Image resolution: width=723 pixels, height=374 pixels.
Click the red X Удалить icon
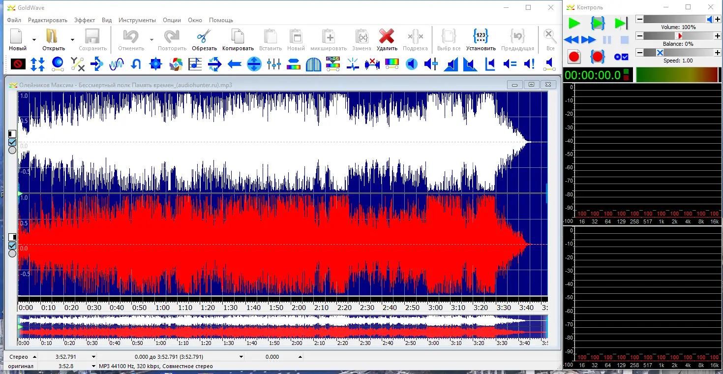387,37
